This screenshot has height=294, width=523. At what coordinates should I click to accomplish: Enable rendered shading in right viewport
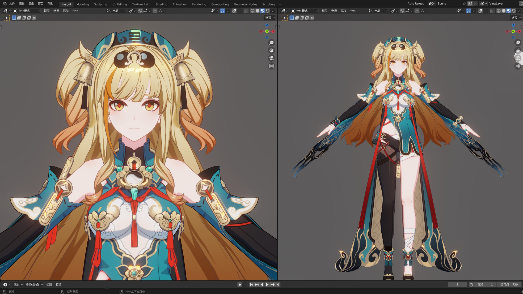(x=513, y=11)
